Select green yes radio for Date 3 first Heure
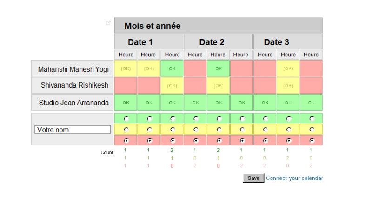Viewport: 372px width, 219px height. point(266,119)
